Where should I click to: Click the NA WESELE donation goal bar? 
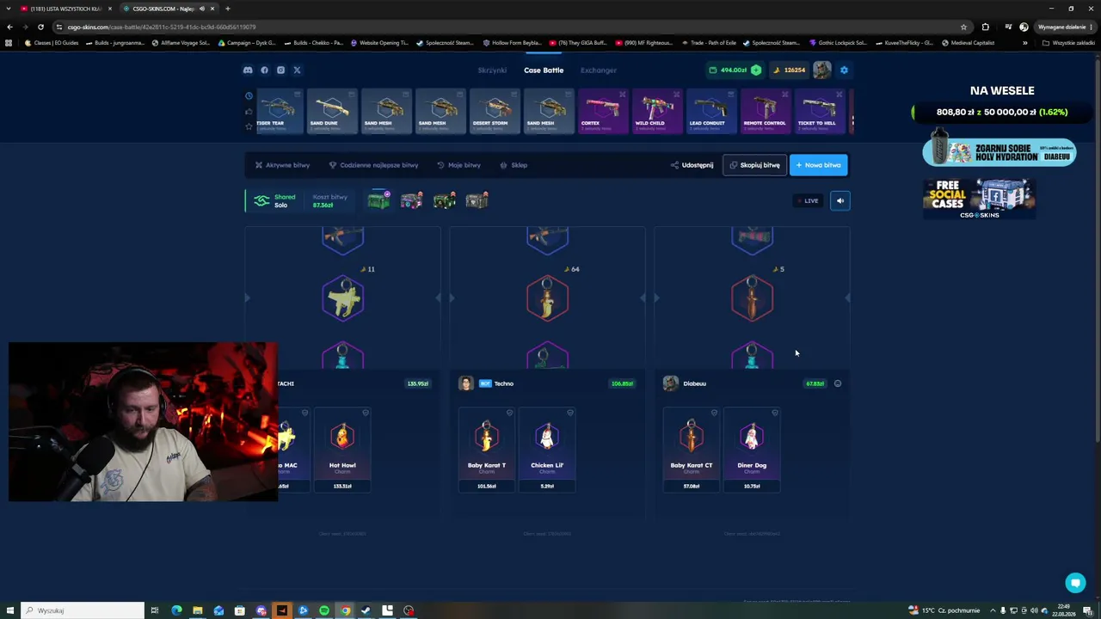click(x=1001, y=112)
